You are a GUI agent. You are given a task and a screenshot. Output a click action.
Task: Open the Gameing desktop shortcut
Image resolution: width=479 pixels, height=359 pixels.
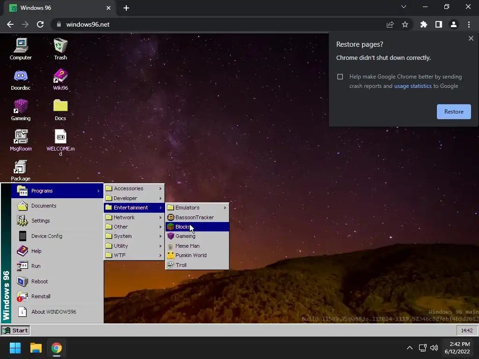pos(21,110)
